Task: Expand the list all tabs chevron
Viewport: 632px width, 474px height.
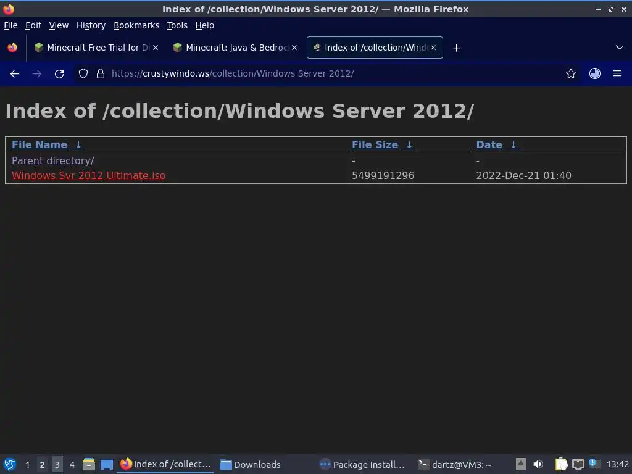Action: coord(620,48)
